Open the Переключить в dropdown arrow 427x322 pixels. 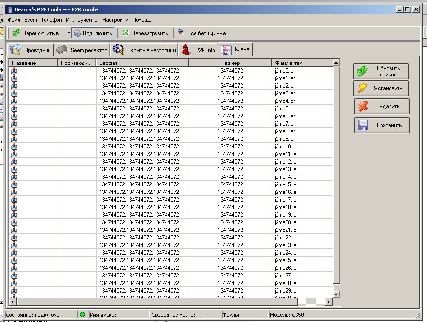point(69,33)
